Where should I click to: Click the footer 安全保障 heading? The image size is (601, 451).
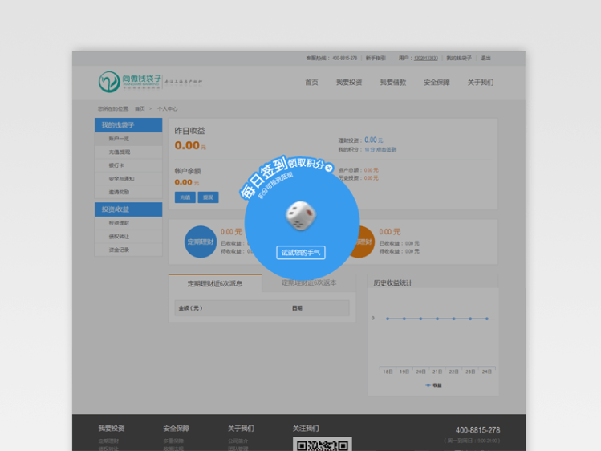(x=176, y=429)
